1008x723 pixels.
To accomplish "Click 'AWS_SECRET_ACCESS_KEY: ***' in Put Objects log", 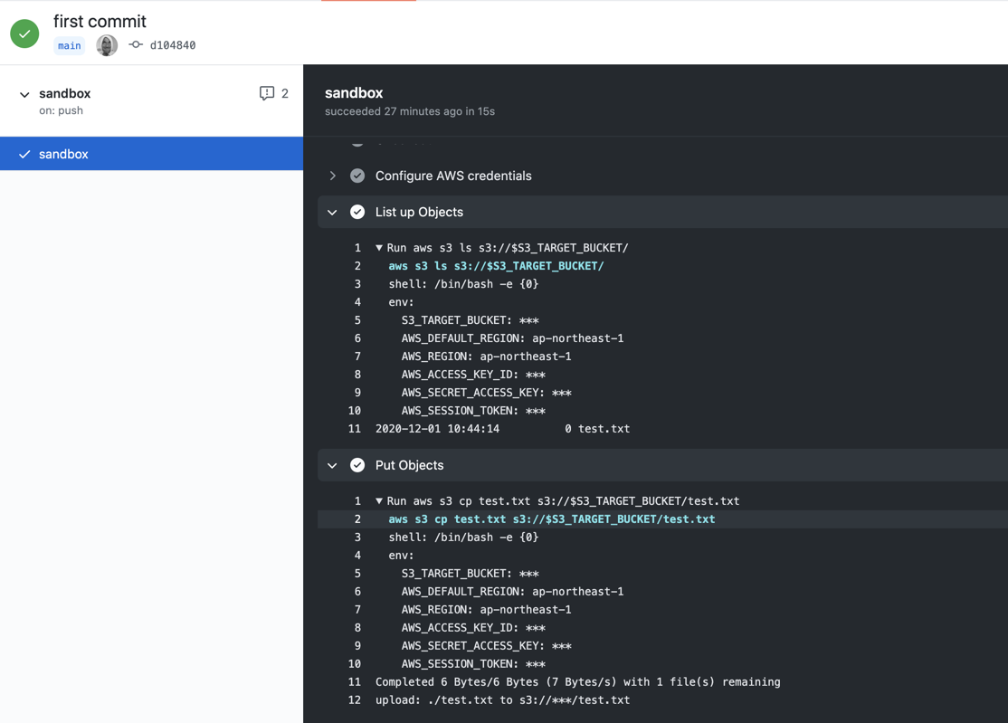I will (486, 646).
